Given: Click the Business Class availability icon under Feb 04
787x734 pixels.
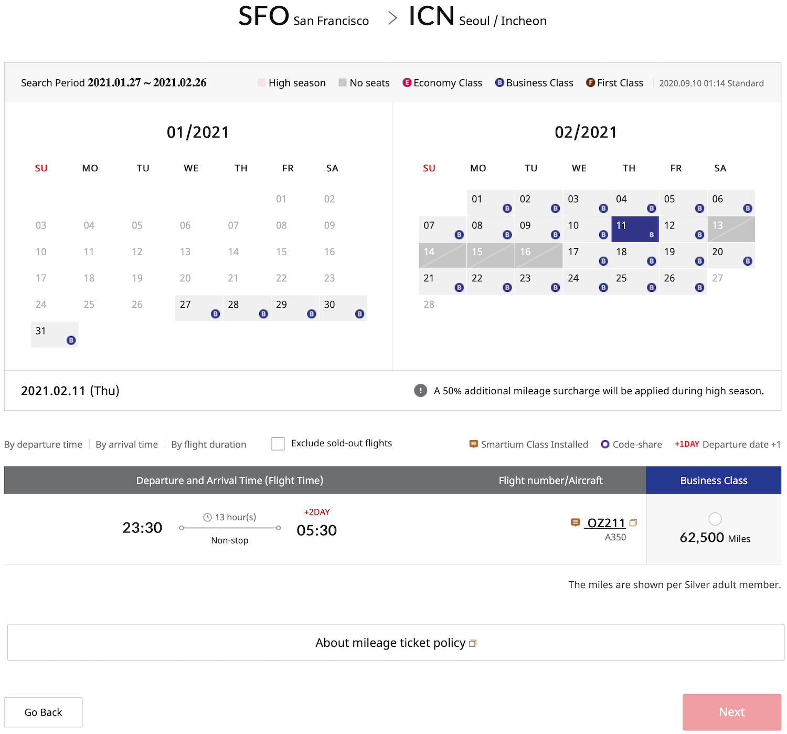Looking at the screenshot, I should pos(651,208).
